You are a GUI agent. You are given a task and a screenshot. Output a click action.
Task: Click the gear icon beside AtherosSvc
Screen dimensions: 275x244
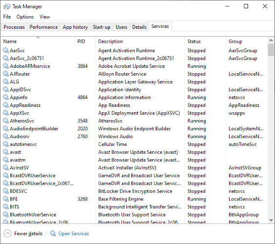(5, 121)
